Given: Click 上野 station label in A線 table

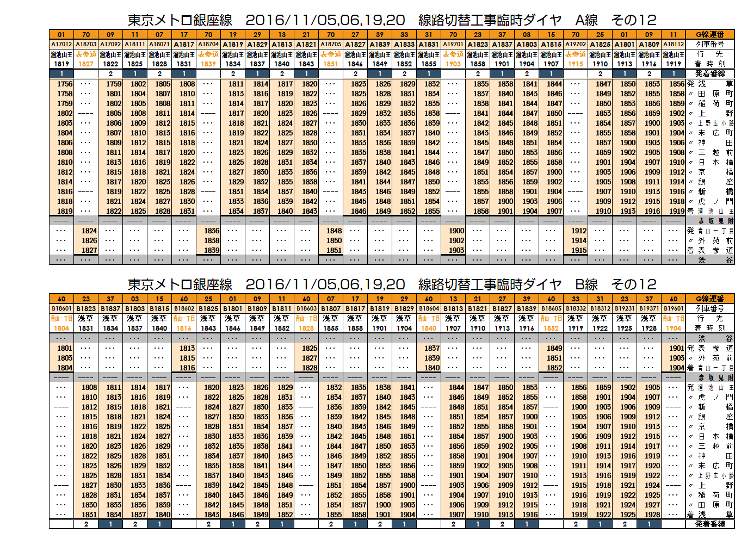Looking at the screenshot, I should tap(715, 113).
